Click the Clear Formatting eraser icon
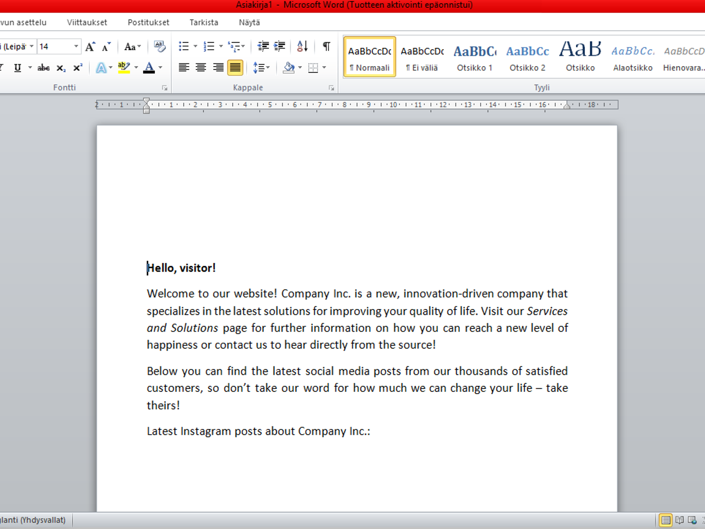The height and width of the screenshot is (529, 705). 160,47
